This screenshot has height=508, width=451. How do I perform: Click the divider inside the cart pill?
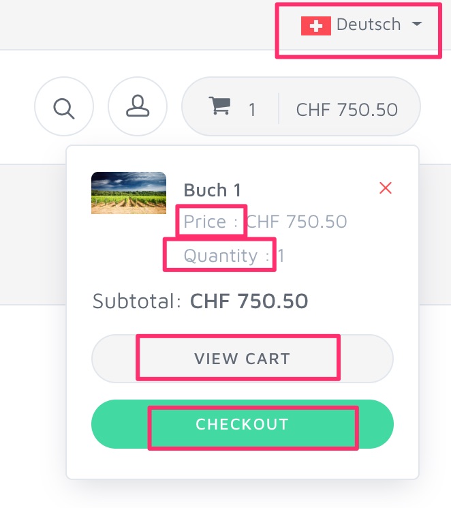[279, 108]
